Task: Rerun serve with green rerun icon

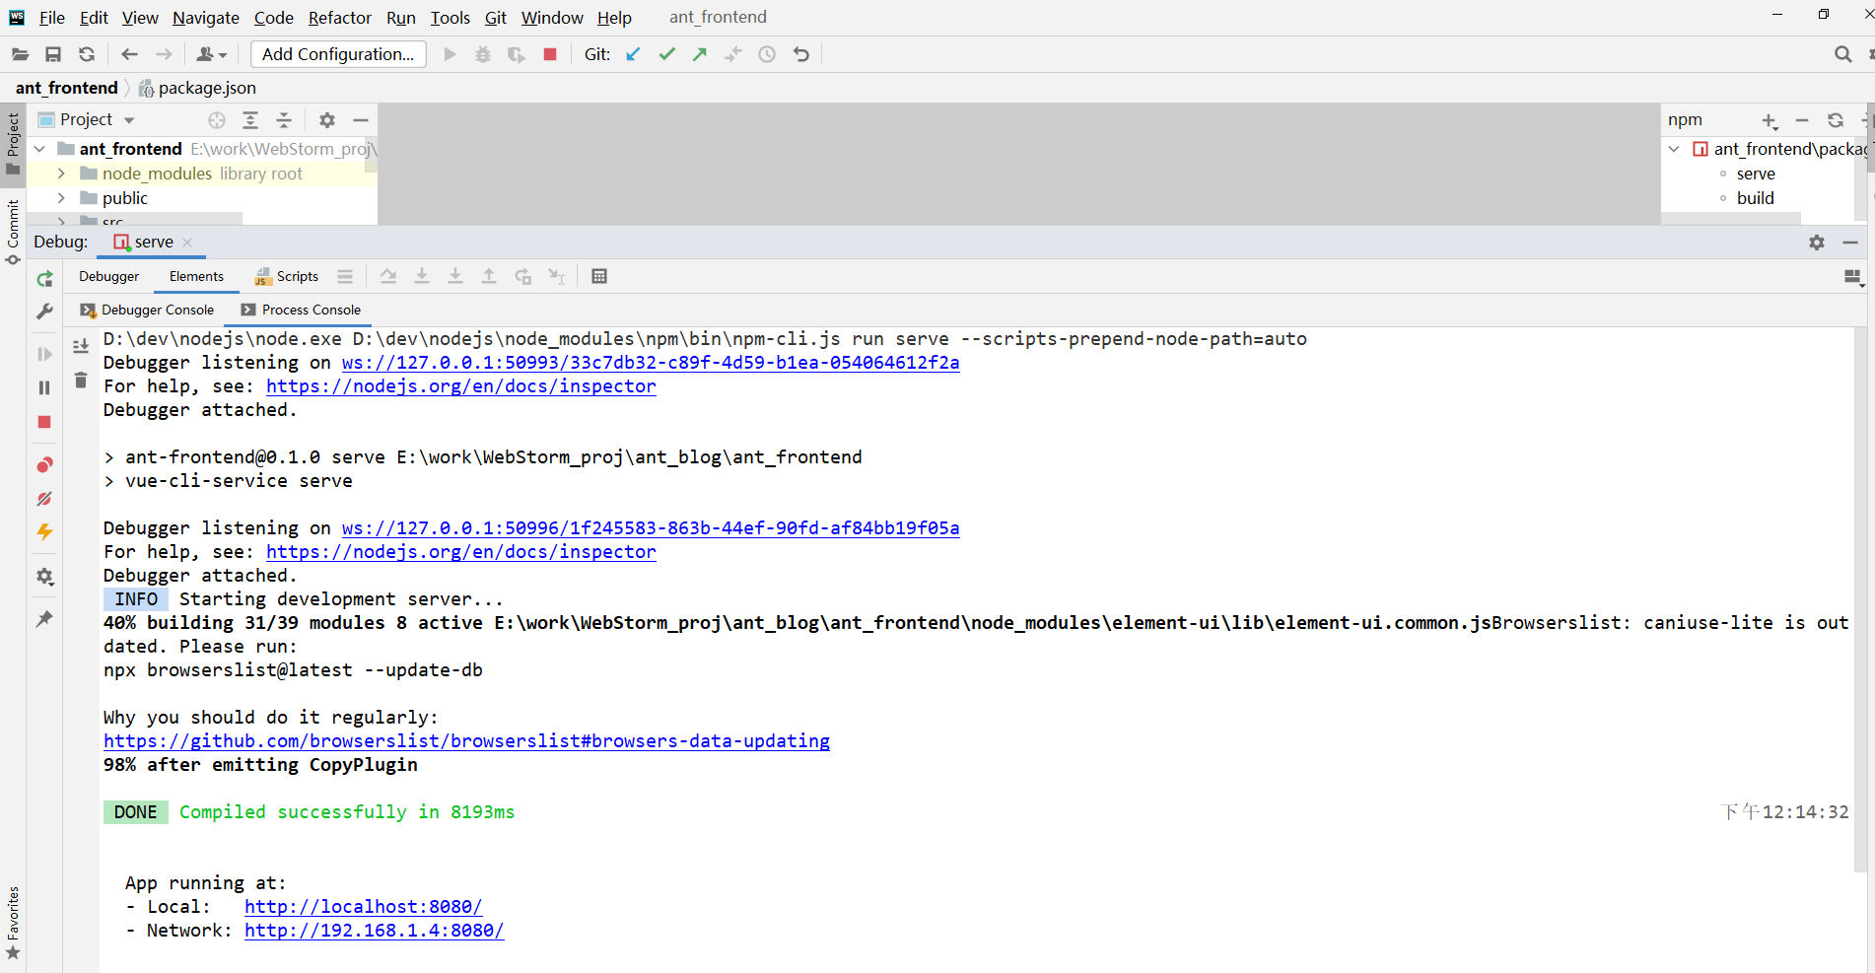Action: coord(44,279)
